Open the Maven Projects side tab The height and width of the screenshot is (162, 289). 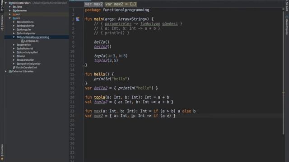coord(287,25)
